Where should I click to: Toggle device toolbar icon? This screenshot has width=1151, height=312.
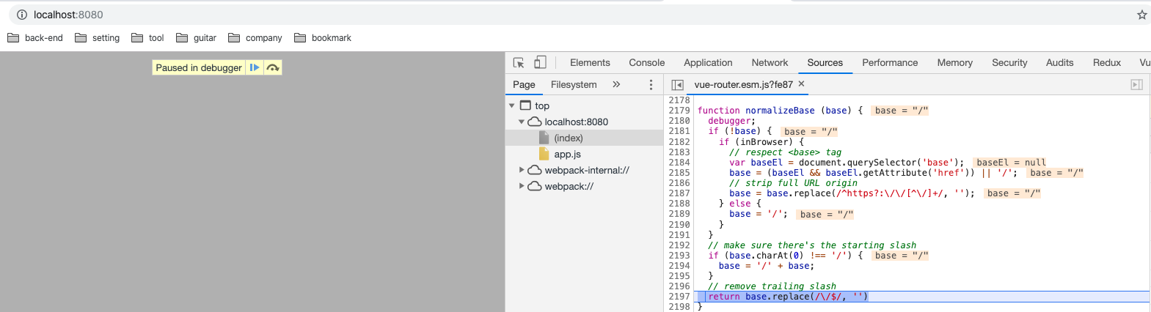coord(540,62)
